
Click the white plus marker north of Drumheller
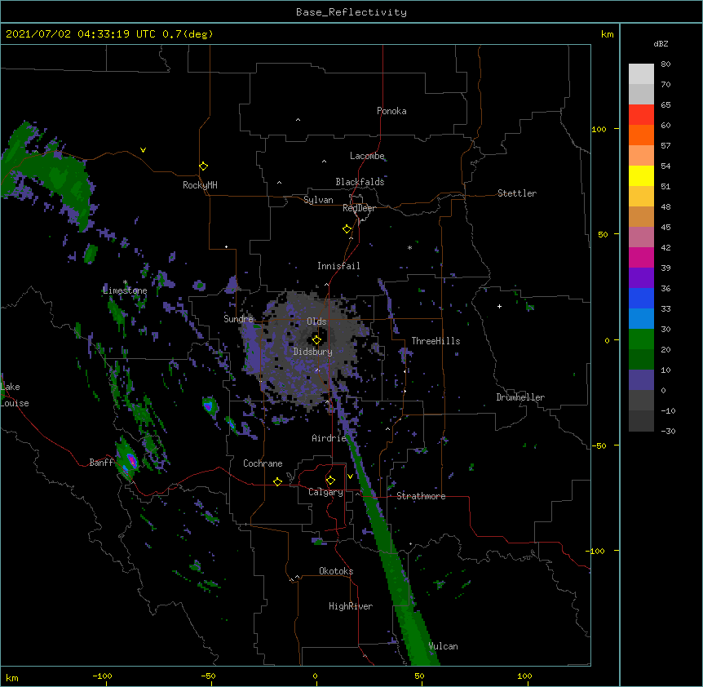coord(499,306)
